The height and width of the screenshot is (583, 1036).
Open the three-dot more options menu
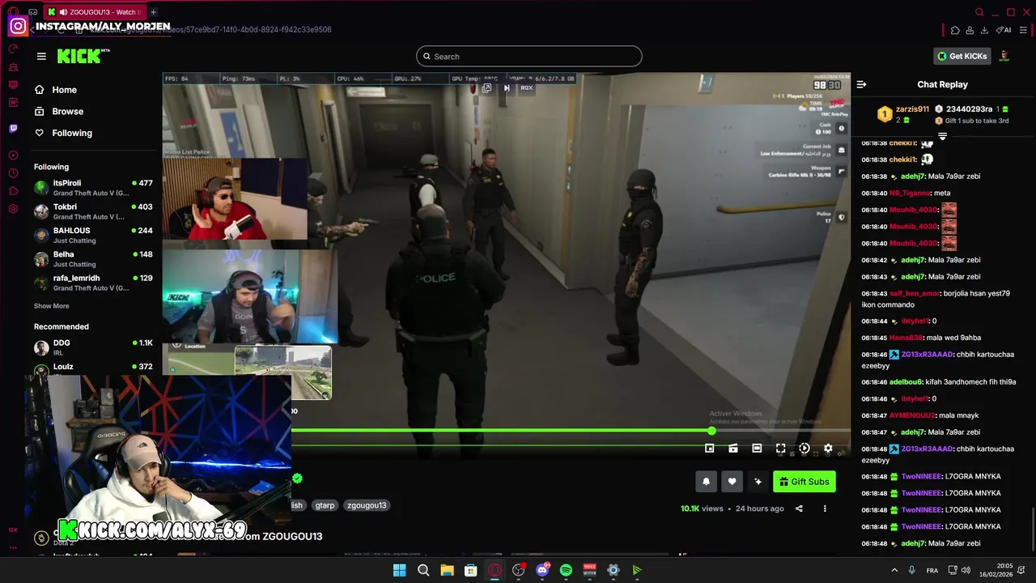coord(825,509)
